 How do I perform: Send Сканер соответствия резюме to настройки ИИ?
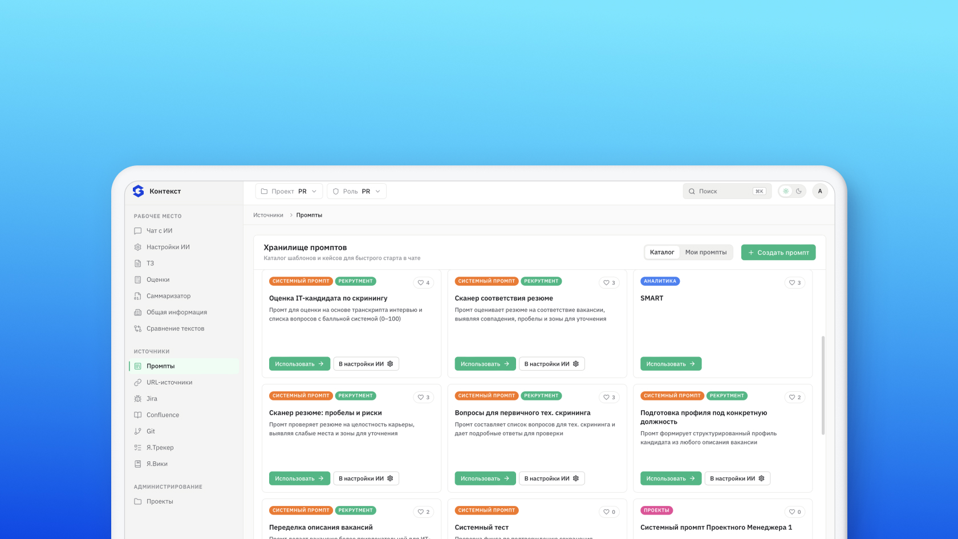551,364
